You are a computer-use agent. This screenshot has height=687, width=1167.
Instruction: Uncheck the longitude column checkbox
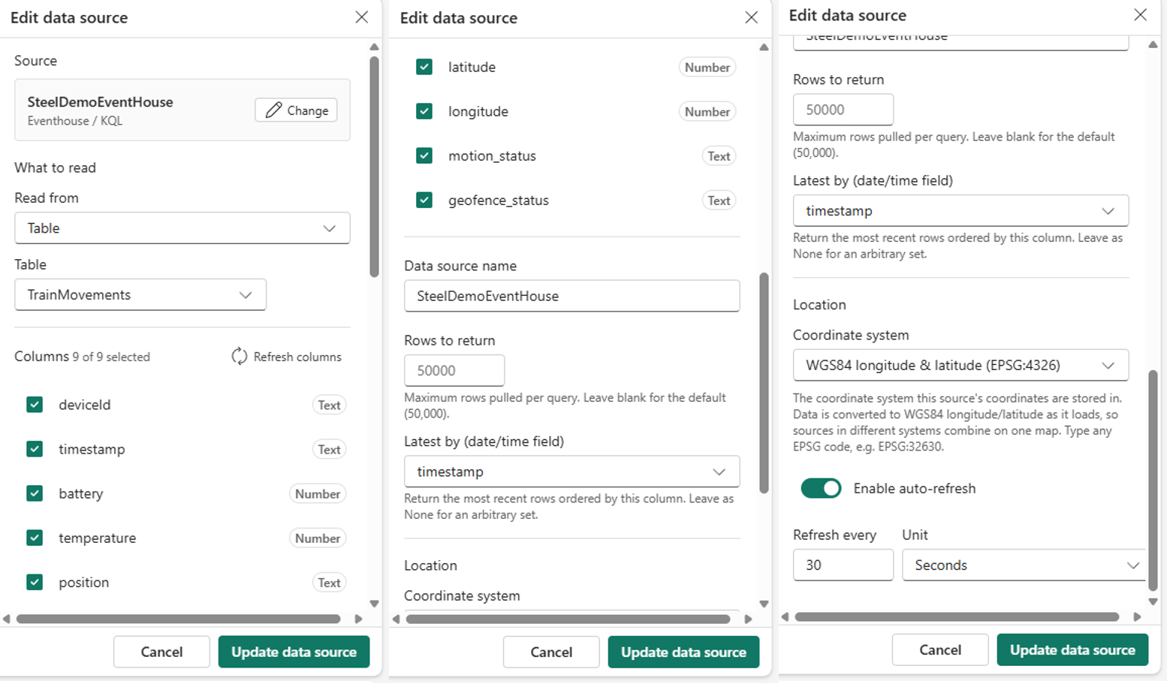coord(424,111)
